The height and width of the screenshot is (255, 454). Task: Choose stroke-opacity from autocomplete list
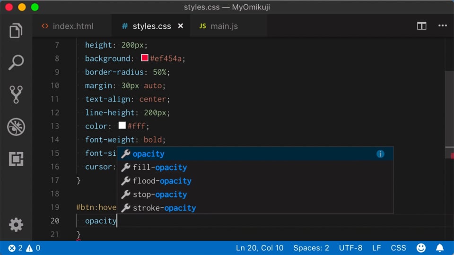coord(164,208)
